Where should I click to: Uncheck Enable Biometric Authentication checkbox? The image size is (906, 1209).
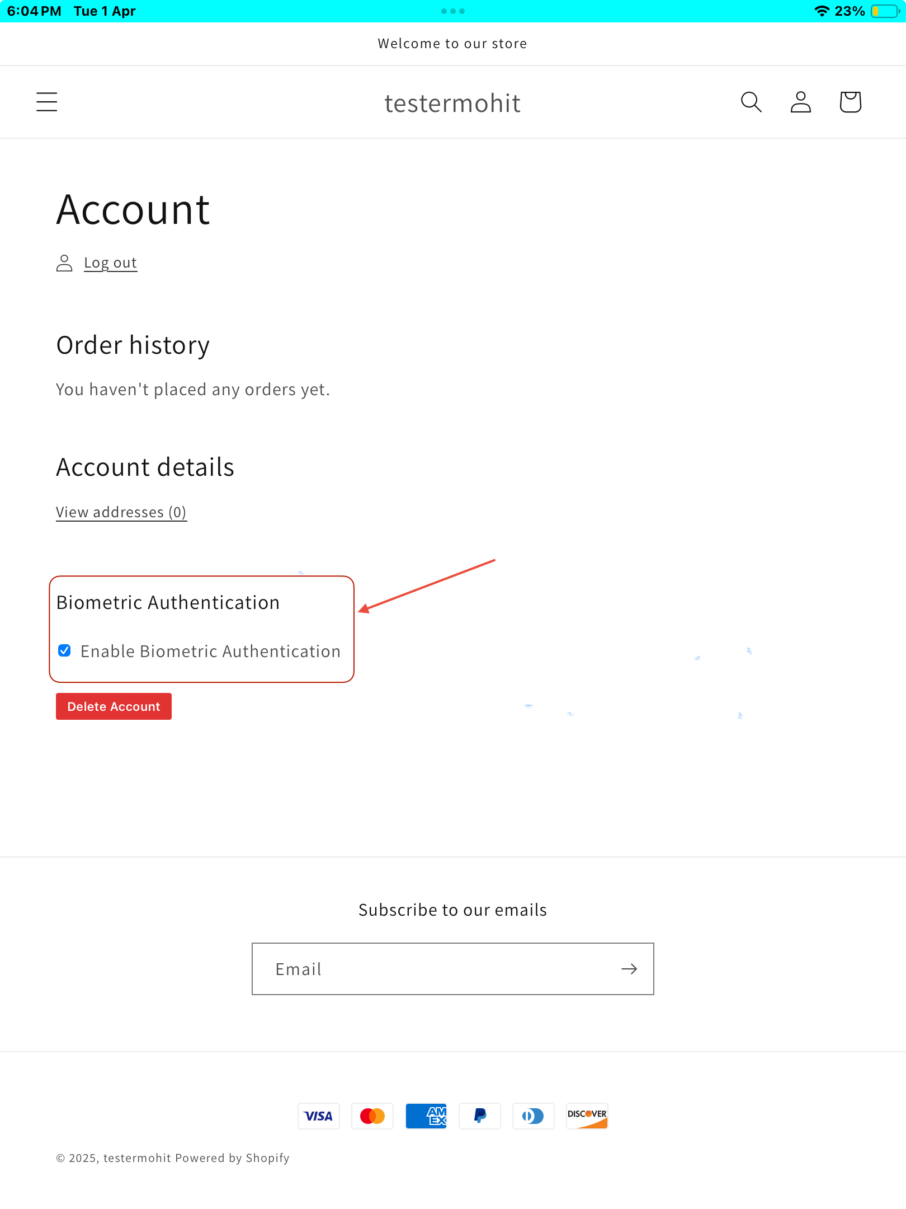click(64, 650)
